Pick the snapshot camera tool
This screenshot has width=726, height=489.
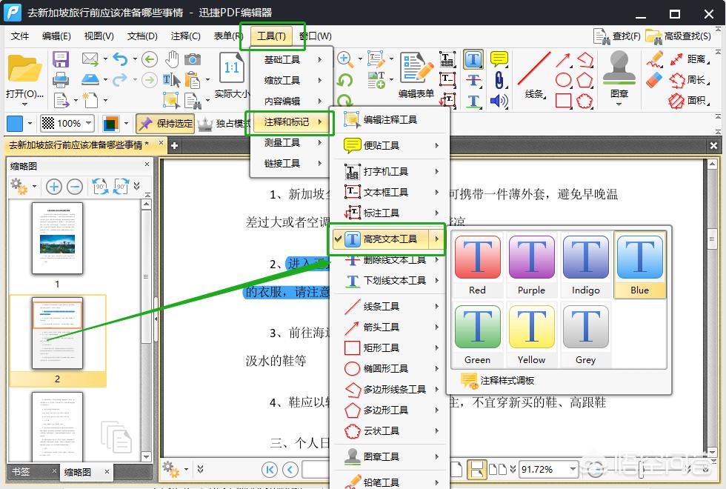193,59
